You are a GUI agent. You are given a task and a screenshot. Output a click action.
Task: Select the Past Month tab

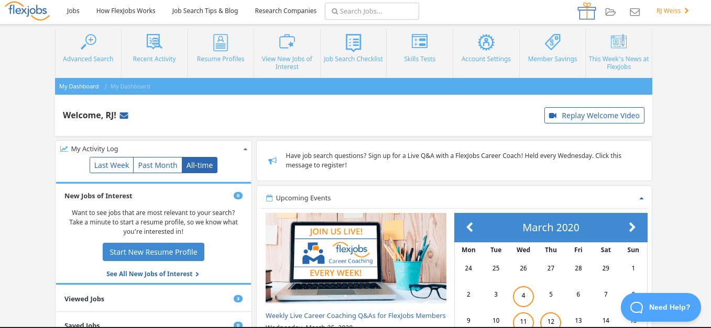tap(158, 165)
